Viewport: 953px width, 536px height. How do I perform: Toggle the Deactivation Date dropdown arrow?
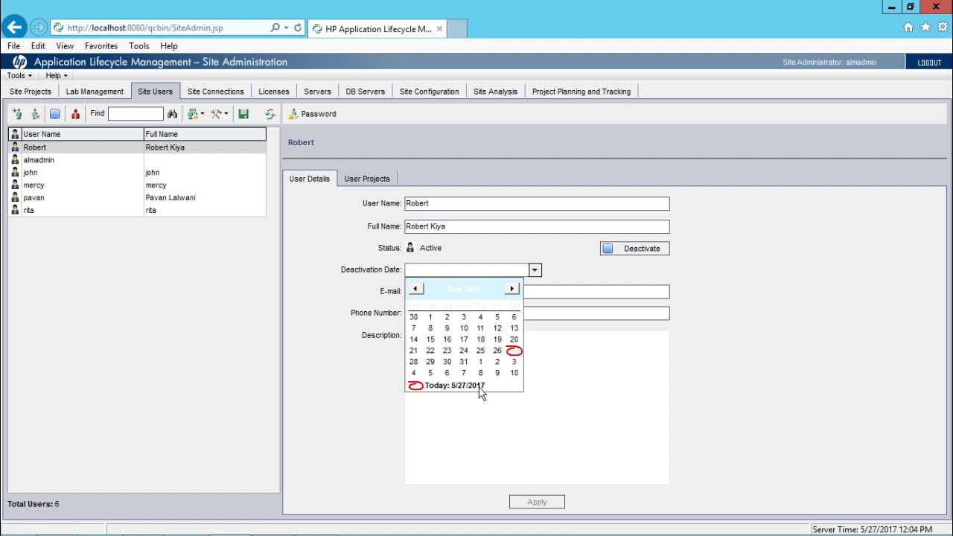pos(535,270)
